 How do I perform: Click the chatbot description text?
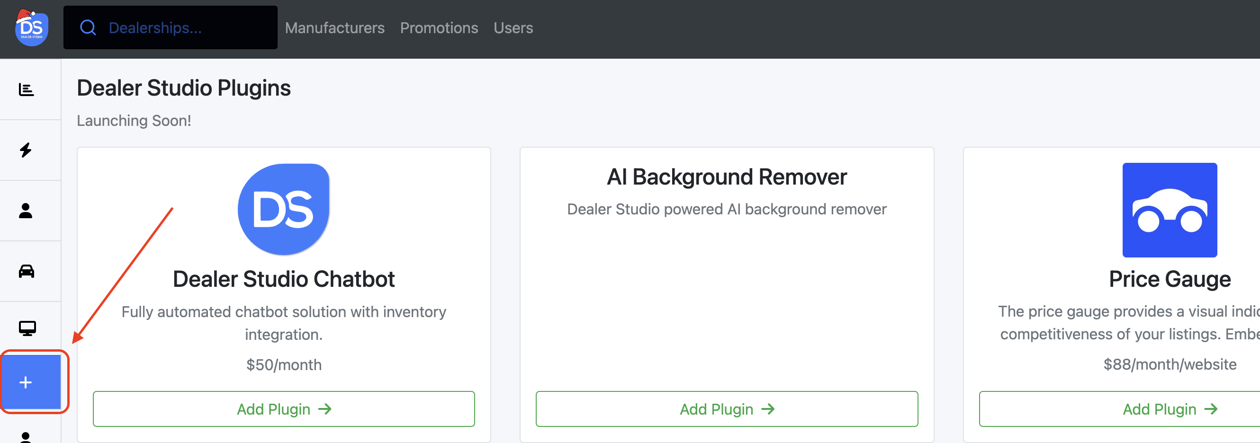pos(284,323)
